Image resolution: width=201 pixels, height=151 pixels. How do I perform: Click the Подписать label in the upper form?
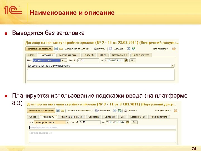(x=118, y=49)
